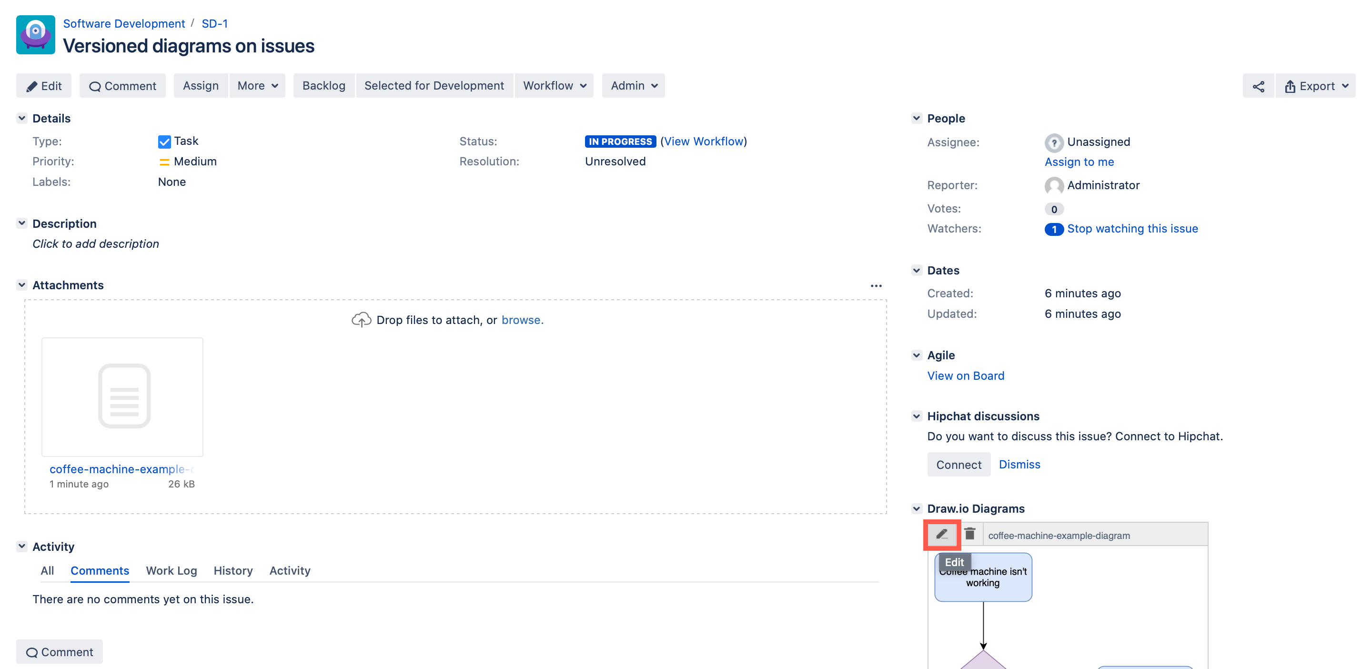This screenshot has height=669, width=1372.
Task: Click the Software Development project avatar
Action: point(35,34)
